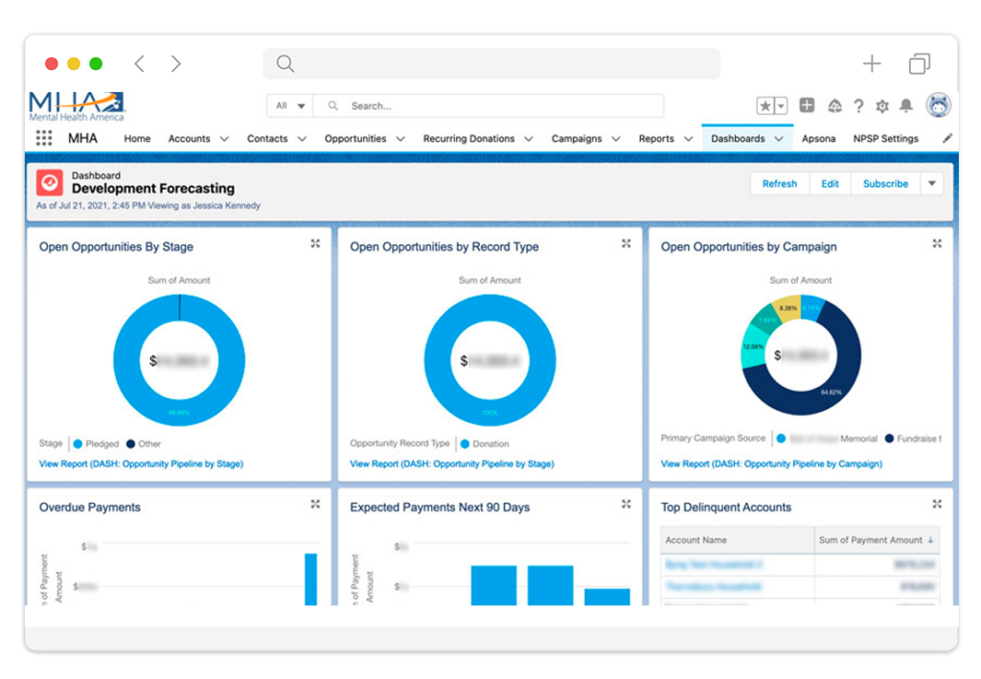The width and height of the screenshot is (981, 679).
Task: Go to the Home tab
Action: (137, 139)
